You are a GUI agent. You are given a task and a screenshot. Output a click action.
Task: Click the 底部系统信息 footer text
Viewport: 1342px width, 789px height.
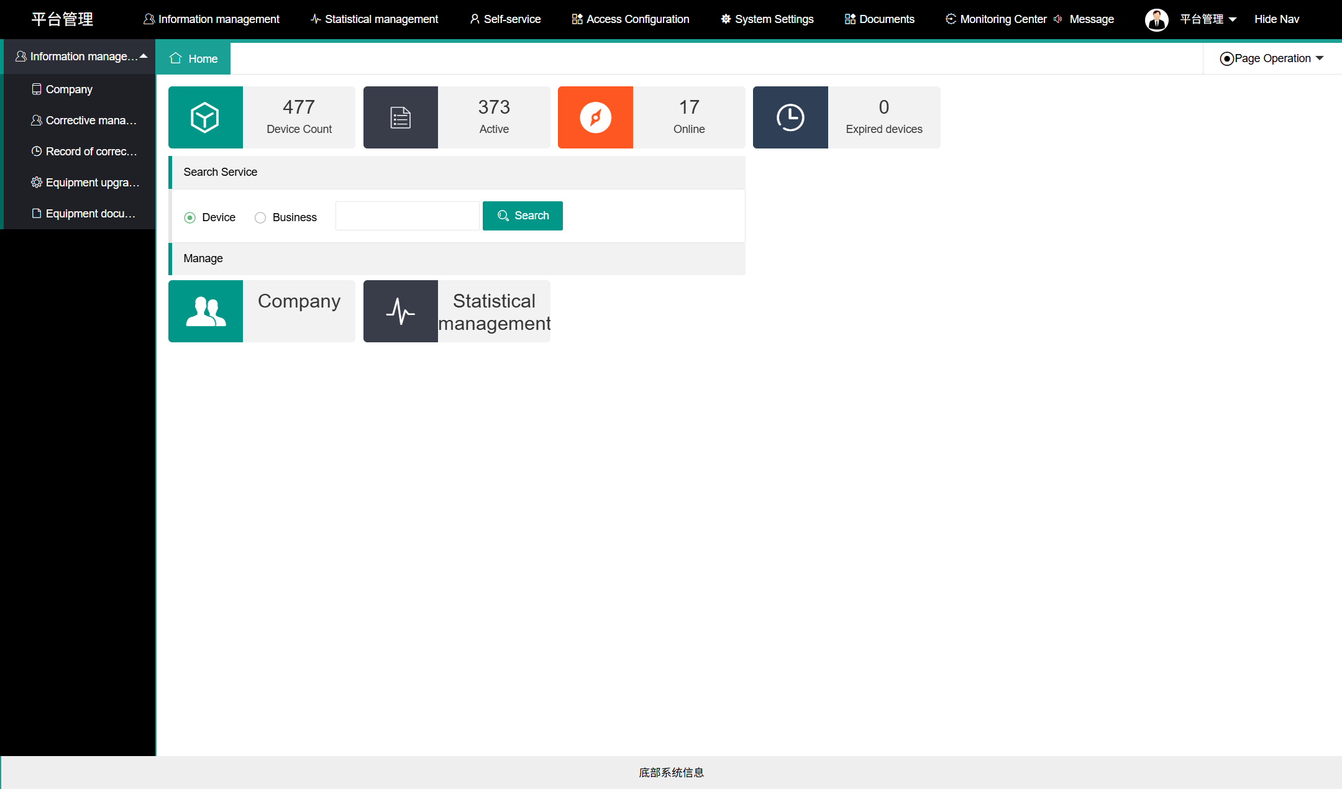671,772
